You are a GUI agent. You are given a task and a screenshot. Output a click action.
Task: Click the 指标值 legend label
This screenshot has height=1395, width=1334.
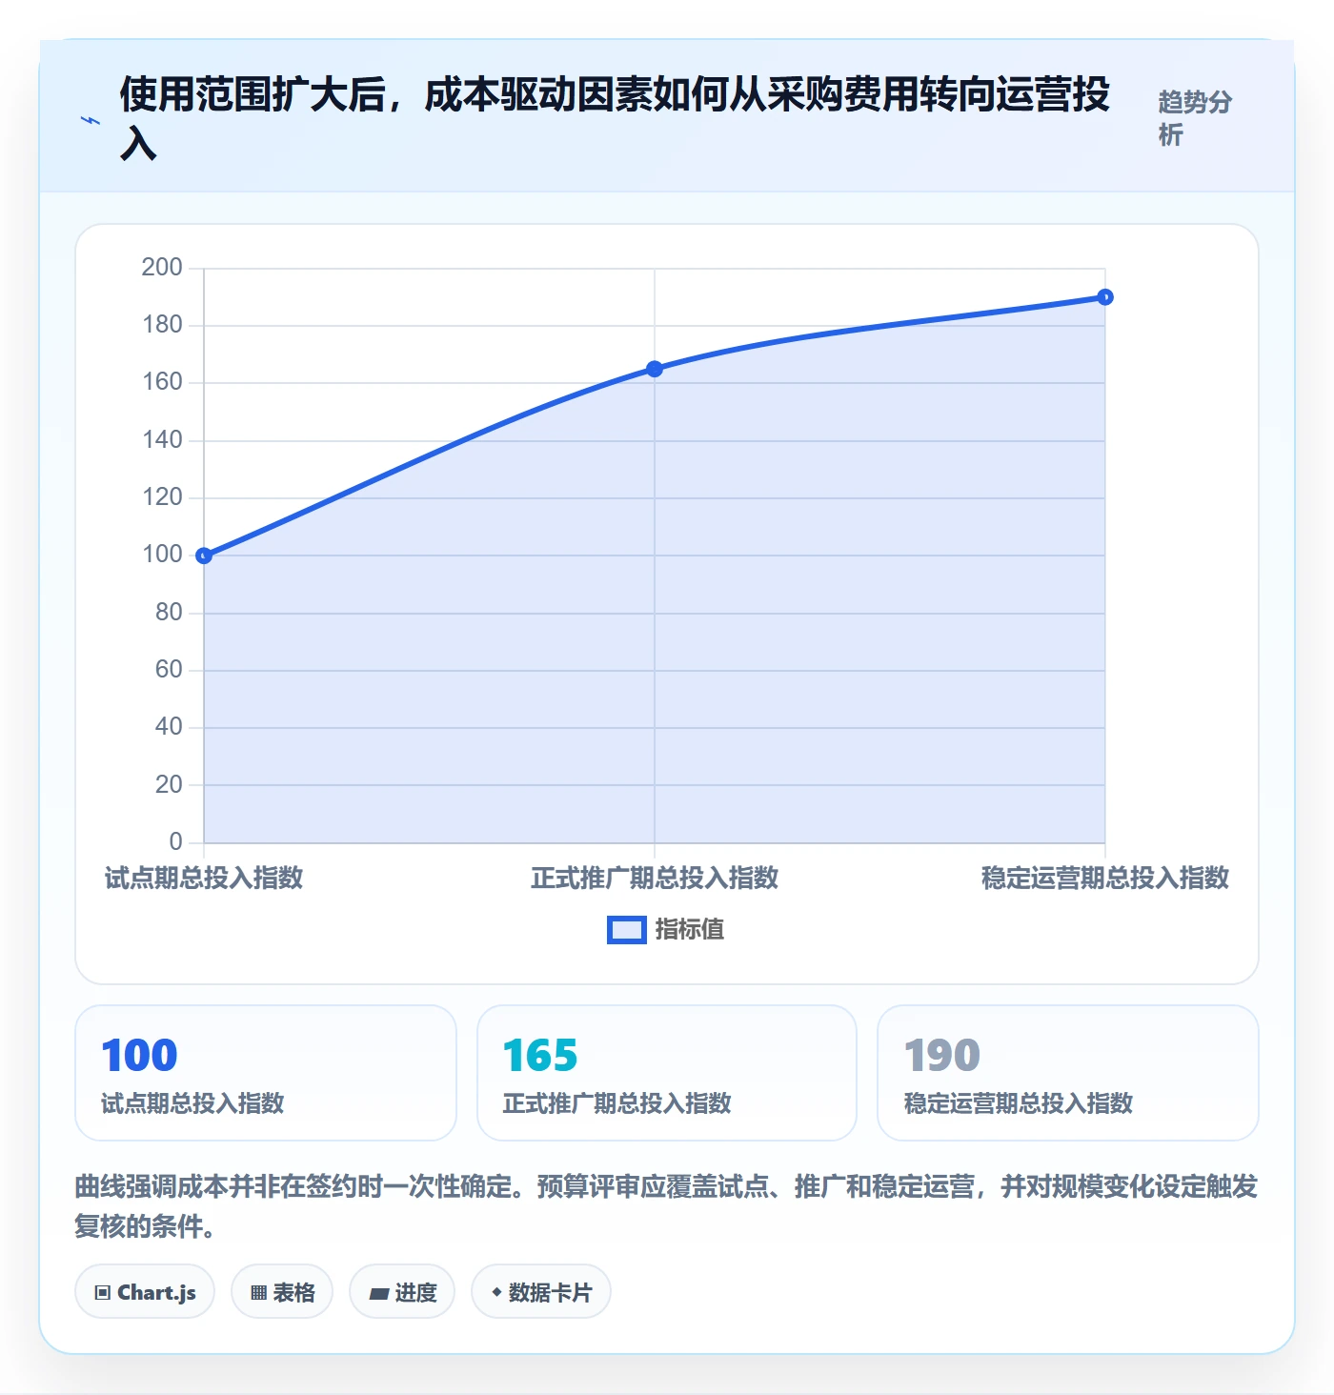coord(690,930)
